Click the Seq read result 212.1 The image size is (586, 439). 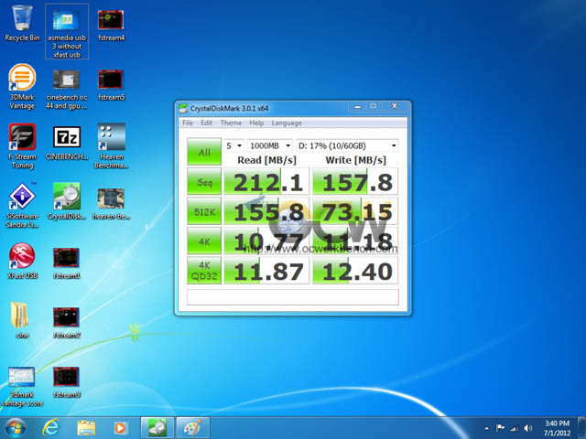[x=266, y=181]
